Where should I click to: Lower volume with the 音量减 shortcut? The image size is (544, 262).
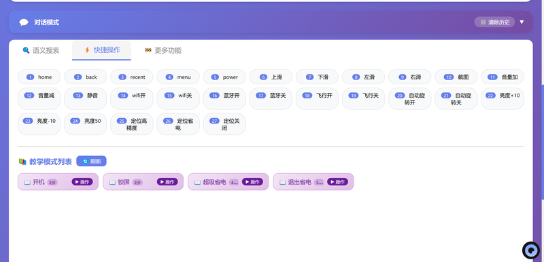point(39,98)
